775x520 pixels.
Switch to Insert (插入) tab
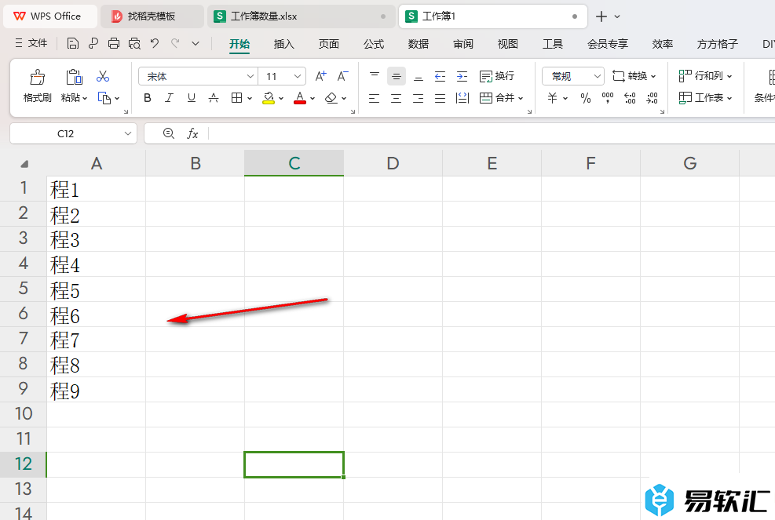tap(283, 44)
